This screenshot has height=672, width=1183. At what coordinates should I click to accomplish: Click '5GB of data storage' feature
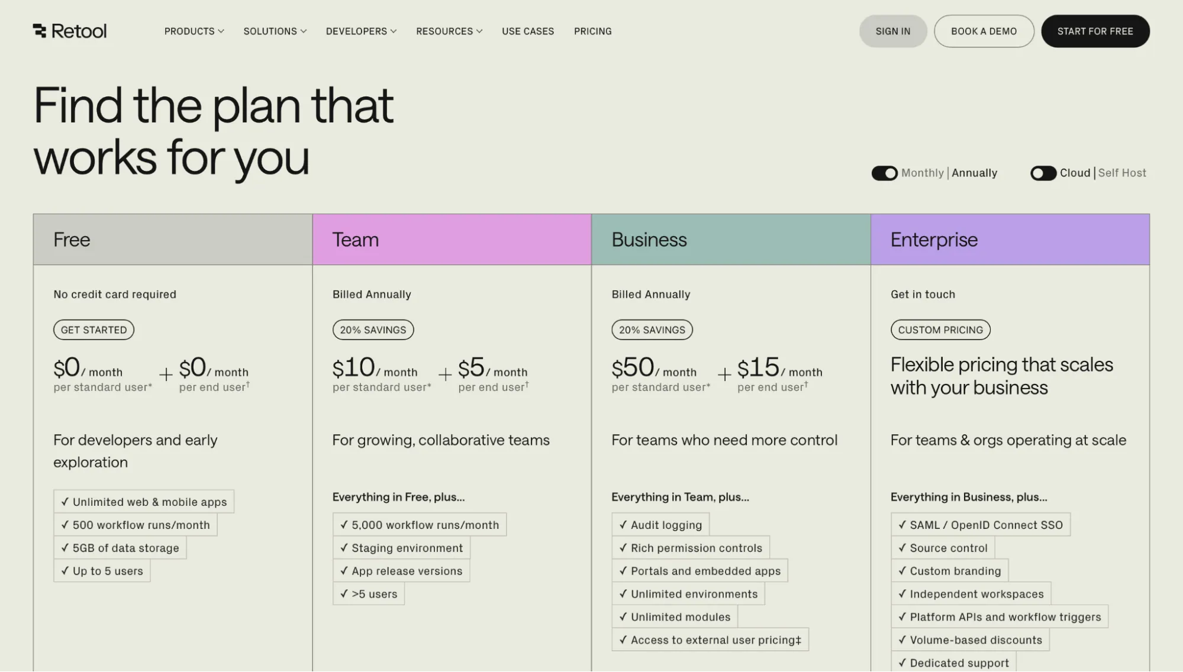120,548
